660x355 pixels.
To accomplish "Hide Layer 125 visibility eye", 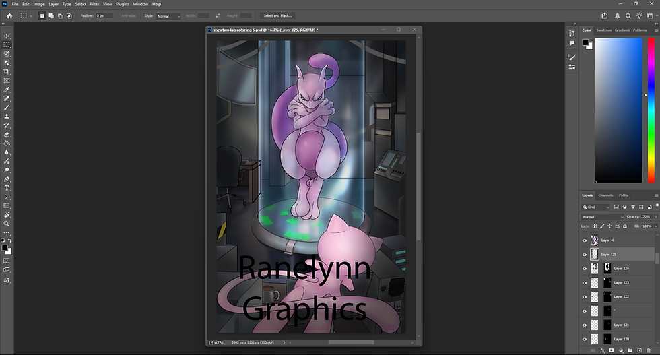I will (x=585, y=255).
